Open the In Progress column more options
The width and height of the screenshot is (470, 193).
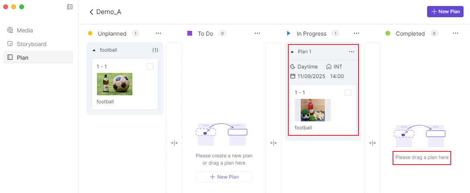click(x=357, y=33)
